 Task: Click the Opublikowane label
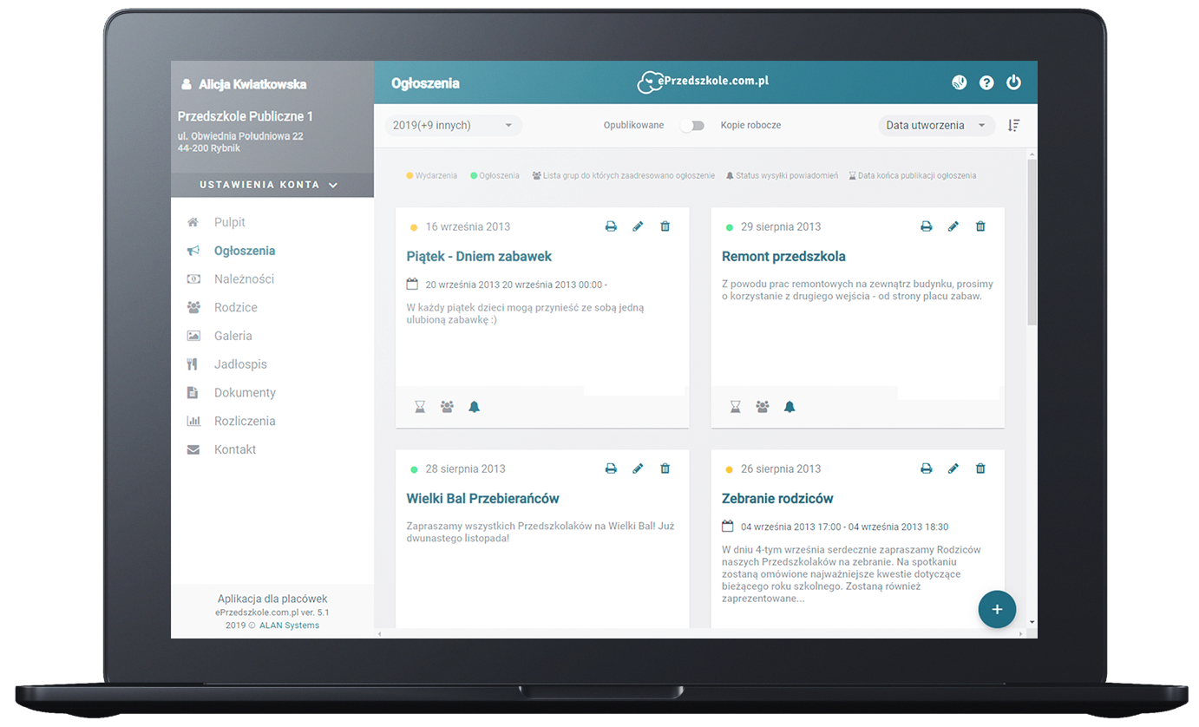click(x=633, y=126)
